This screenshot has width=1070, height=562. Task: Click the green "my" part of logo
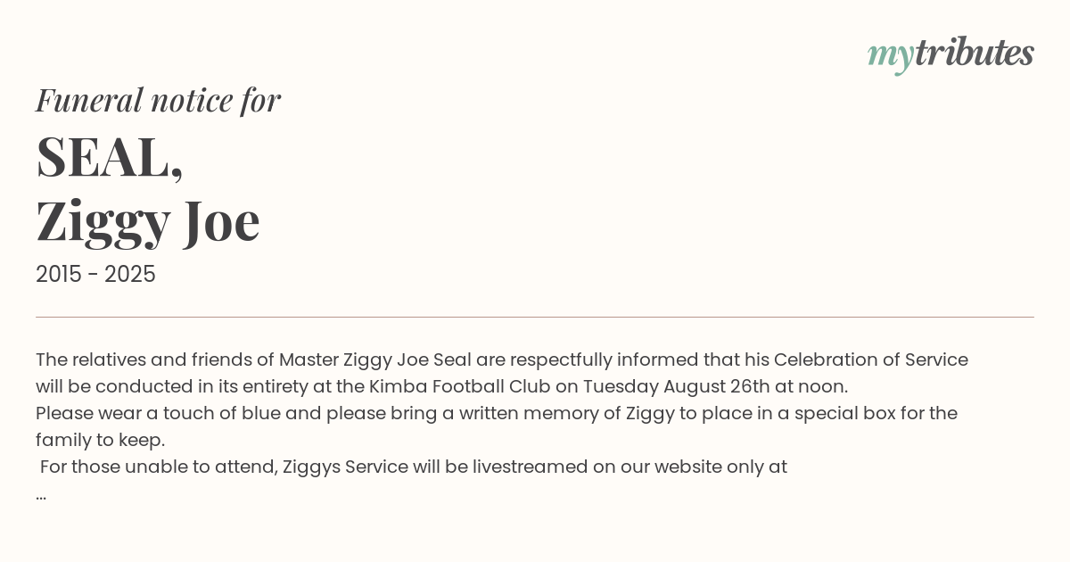point(890,56)
